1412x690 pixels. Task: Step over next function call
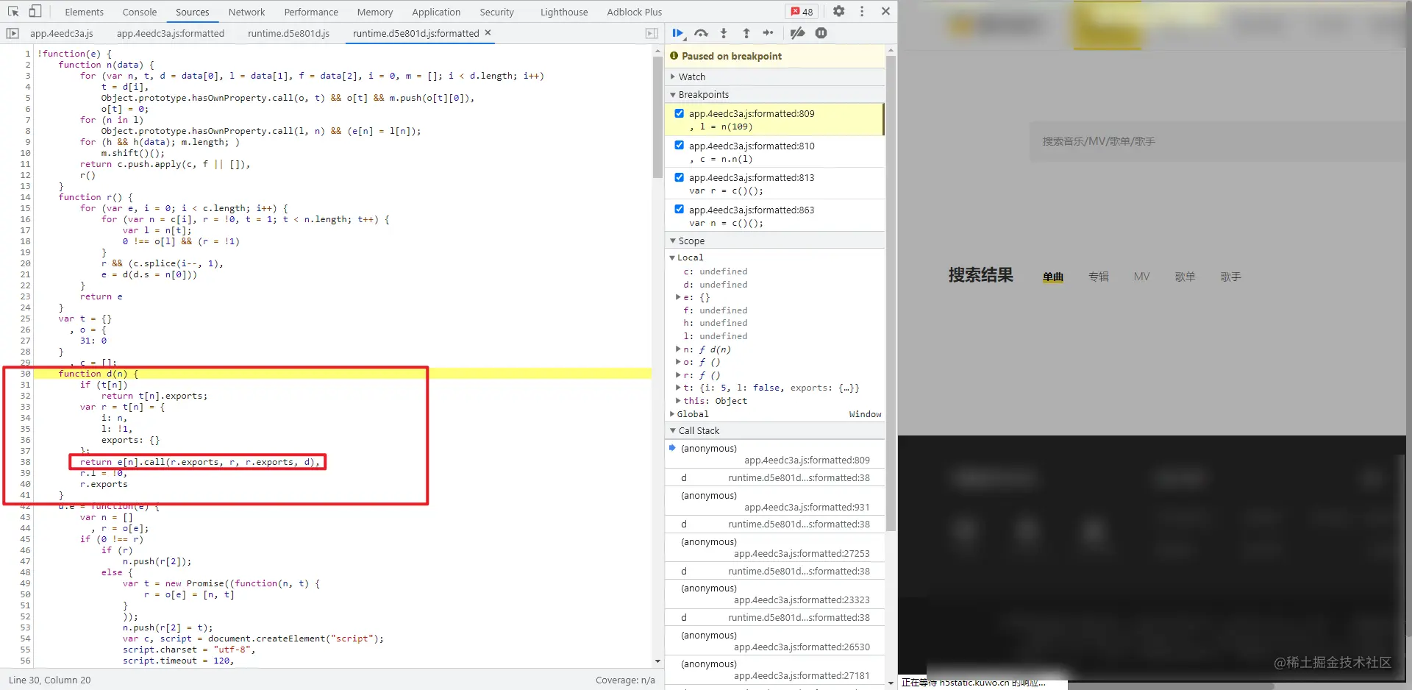[701, 33]
